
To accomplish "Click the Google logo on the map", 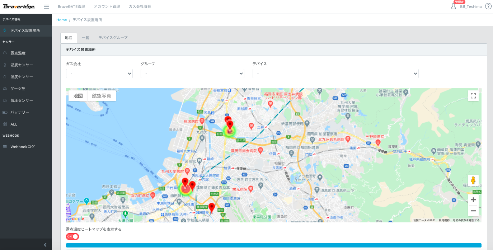I will pyautogui.click(x=76, y=218).
